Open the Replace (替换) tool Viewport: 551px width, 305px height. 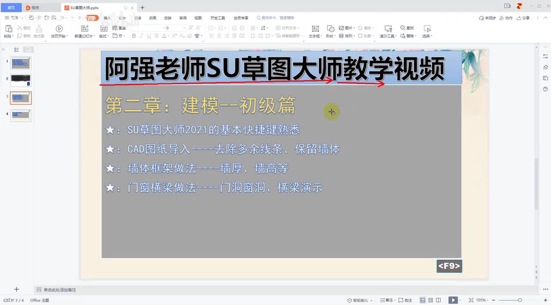408,36
